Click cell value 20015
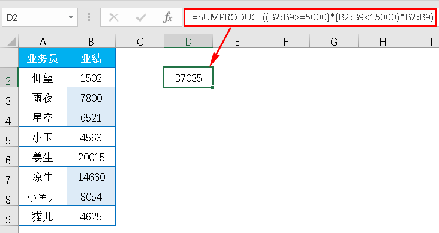The image size is (439, 233). [x=91, y=157]
